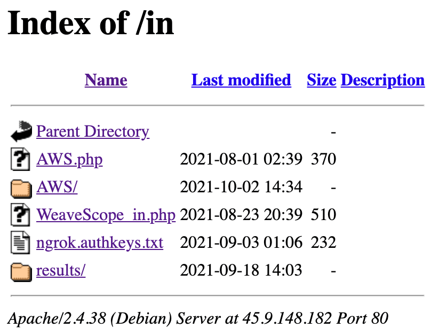The height and width of the screenshot is (336, 439).
Task: Open the AWS.php file link
Action: [x=69, y=159]
